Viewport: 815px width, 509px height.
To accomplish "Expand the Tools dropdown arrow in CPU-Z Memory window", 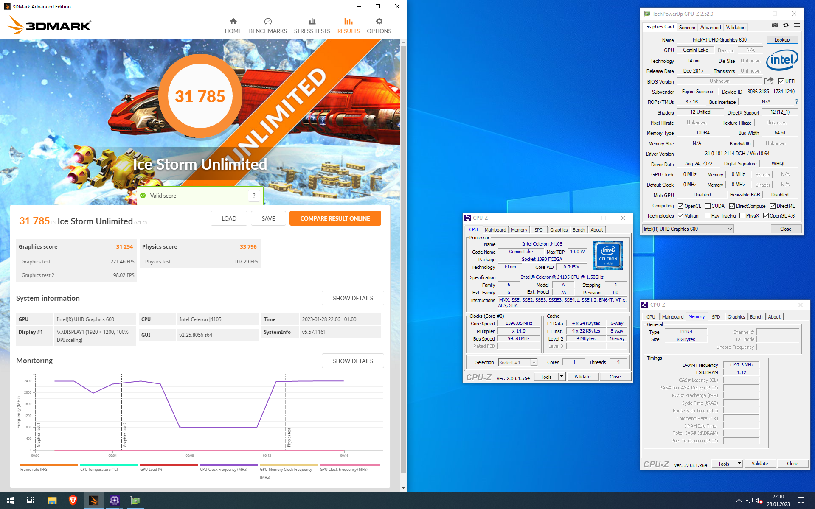I will click(739, 464).
